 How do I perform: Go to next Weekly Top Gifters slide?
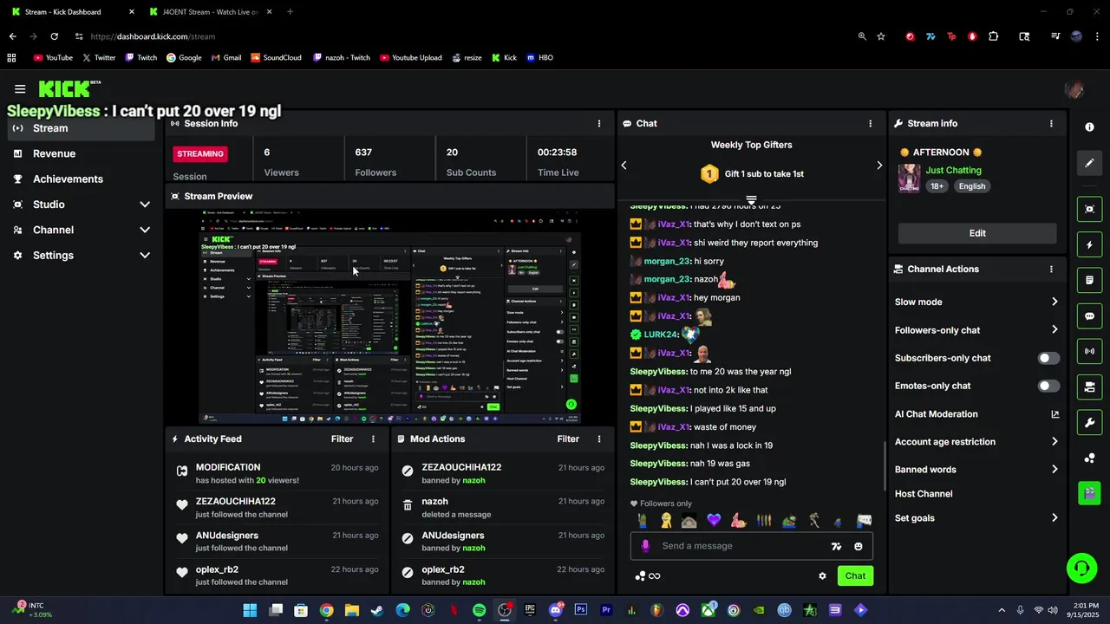[879, 165]
